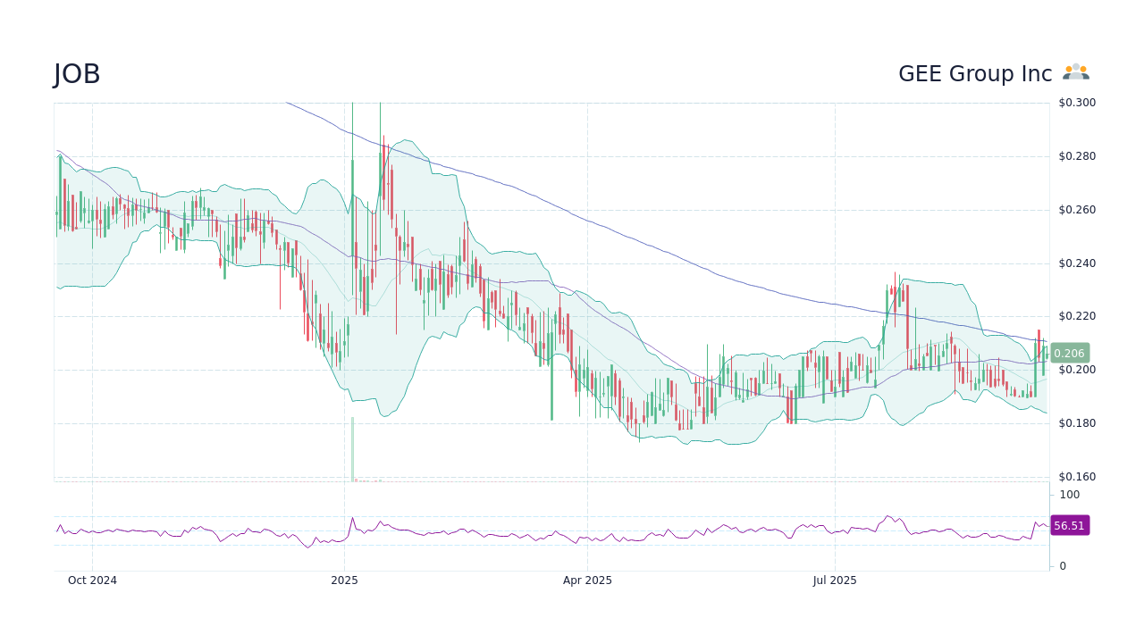This screenshot has width=1144, height=643.
Task: Click the $0.220 price axis label
Action: pyautogui.click(x=1077, y=316)
